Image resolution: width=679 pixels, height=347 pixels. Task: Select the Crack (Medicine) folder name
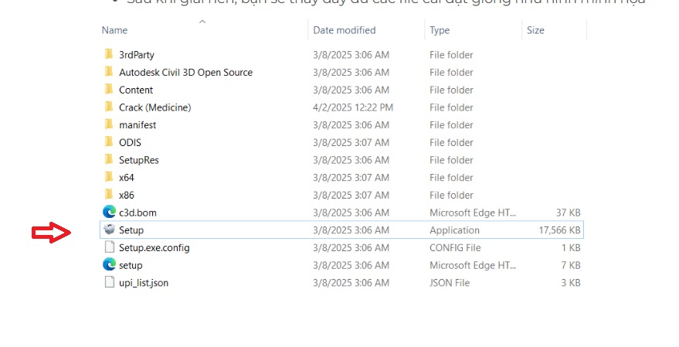click(155, 107)
